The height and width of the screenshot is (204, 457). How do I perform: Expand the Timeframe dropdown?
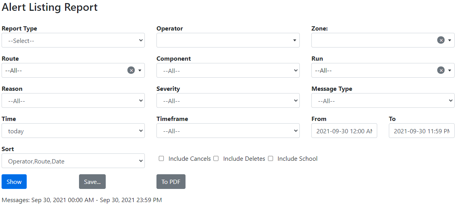(x=228, y=131)
